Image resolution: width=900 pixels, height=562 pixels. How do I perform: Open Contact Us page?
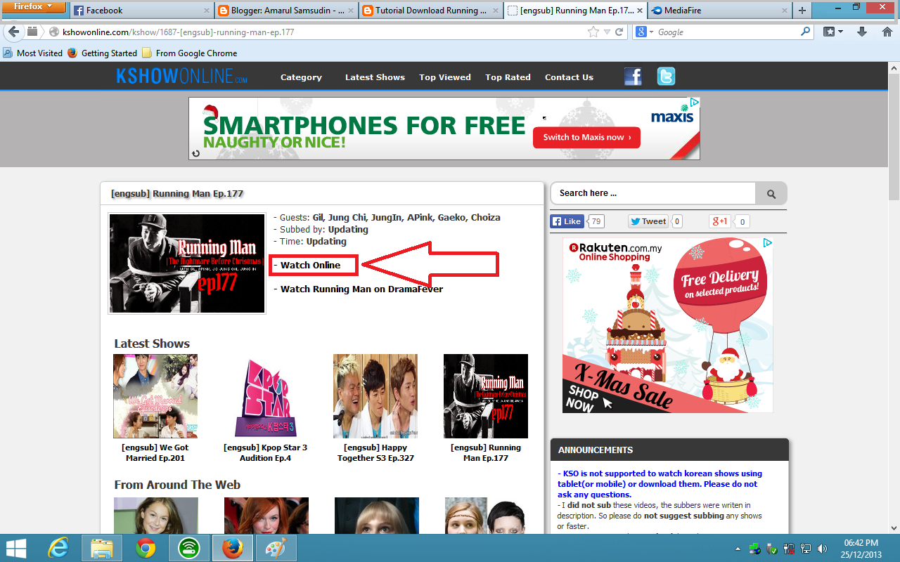click(x=569, y=77)
